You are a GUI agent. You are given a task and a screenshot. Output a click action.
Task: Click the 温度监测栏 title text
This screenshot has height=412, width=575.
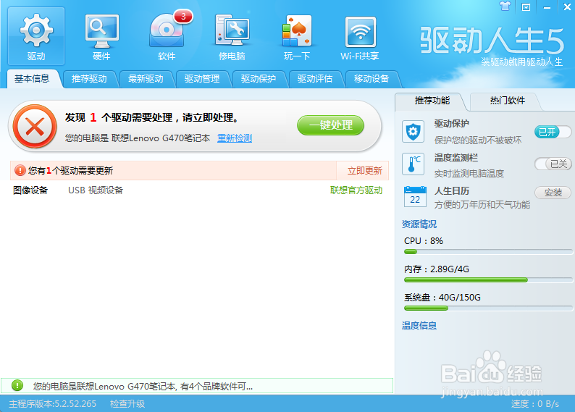(456, 158)
